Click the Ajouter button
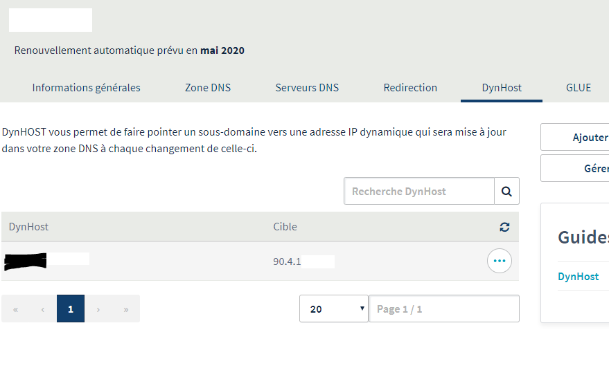This screenshot has height=368, width=609. coord(582,138)
